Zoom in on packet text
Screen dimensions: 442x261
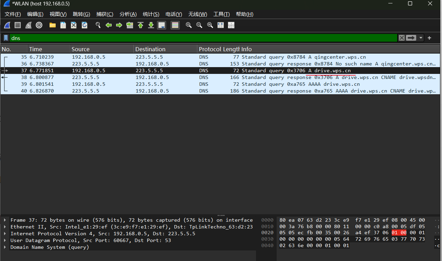pos(189,25)
